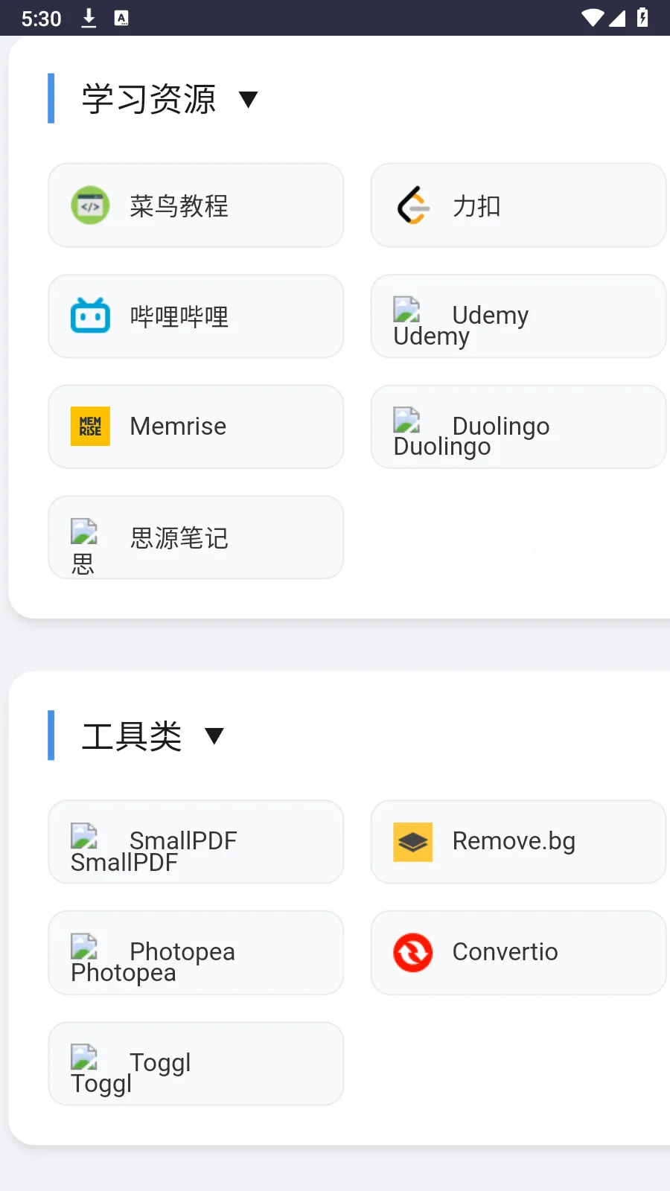Select the 力扣 LeetCode icon
The height and width of the screenshot is (1191, 670).
coord(412,205)
